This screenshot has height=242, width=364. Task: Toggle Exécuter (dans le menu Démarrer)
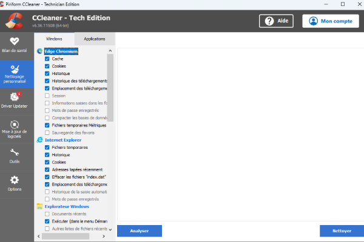47,221
